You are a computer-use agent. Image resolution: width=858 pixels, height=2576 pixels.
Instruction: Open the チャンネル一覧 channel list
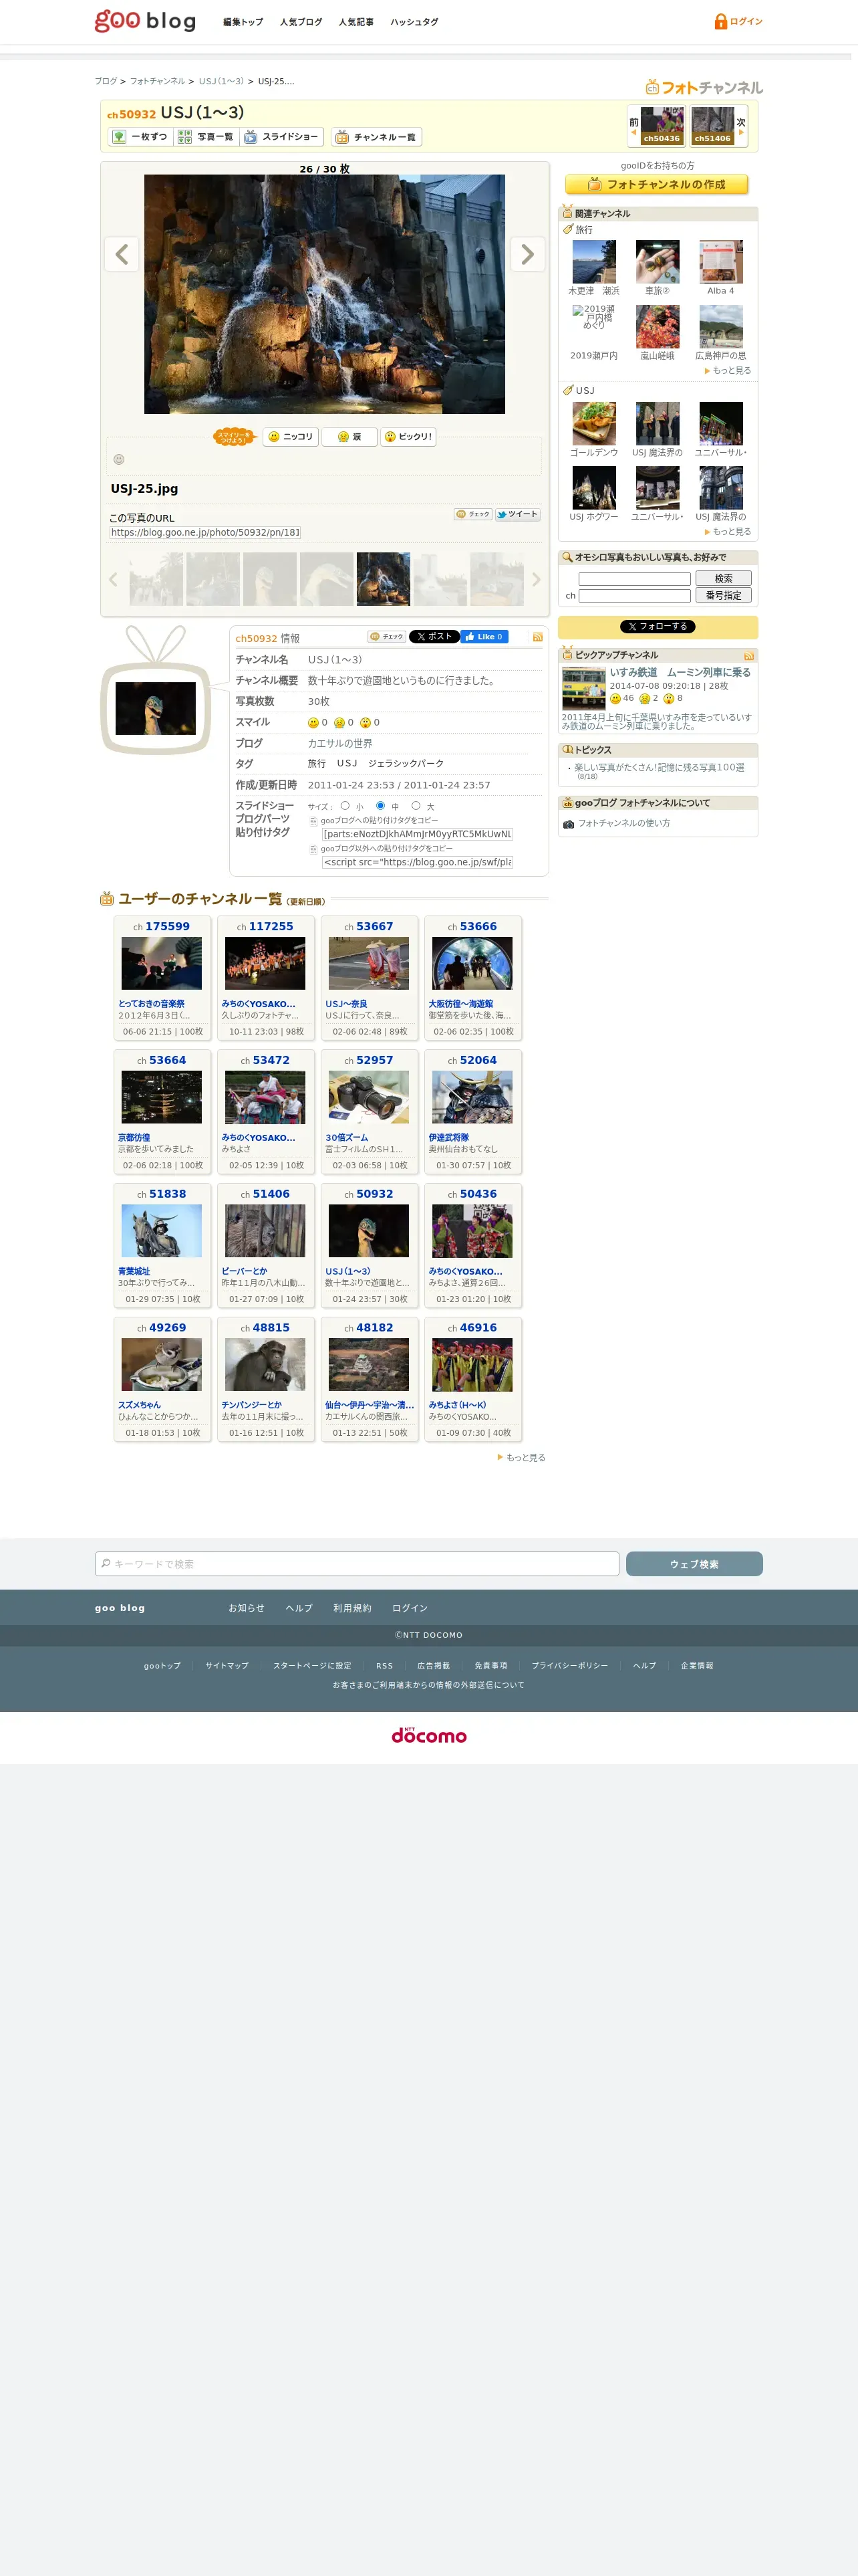(x=377, y=137)
